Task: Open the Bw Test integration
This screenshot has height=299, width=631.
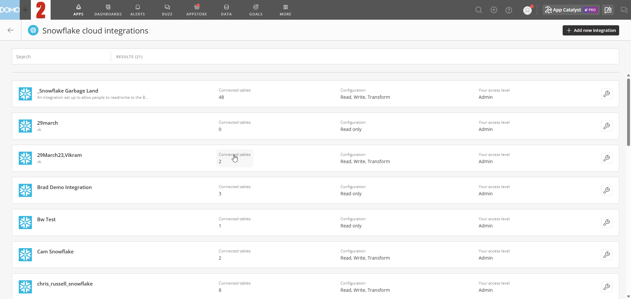Action: click(x=46, y=219)
